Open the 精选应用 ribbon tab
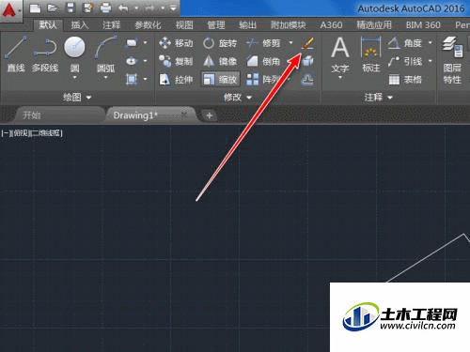Viewport: 470px width, 352px height. (374, 25)
